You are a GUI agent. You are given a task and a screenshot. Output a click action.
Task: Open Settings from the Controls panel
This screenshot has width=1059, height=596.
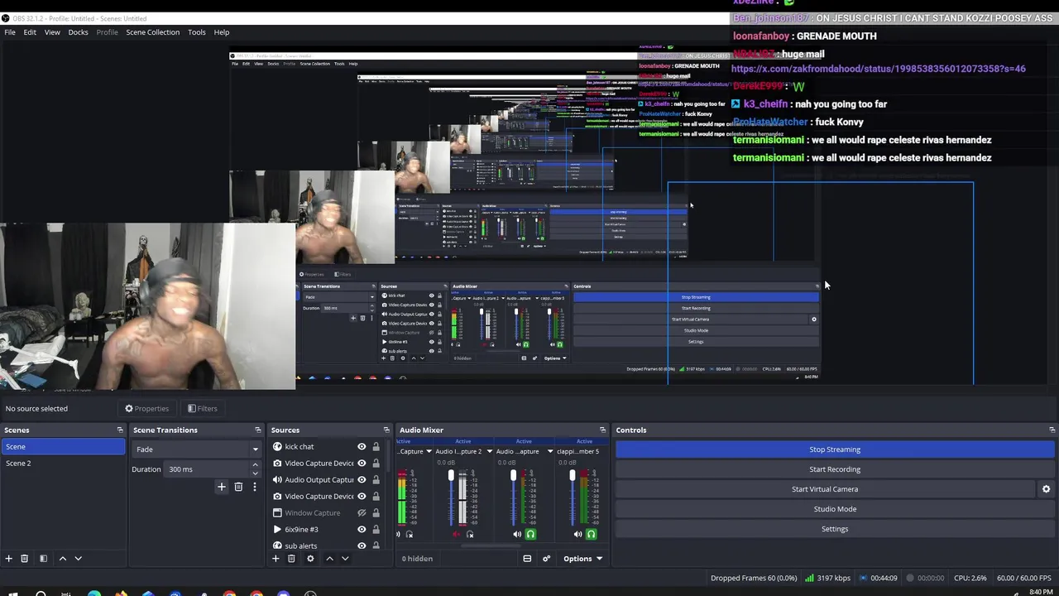(x=835, y=529)
